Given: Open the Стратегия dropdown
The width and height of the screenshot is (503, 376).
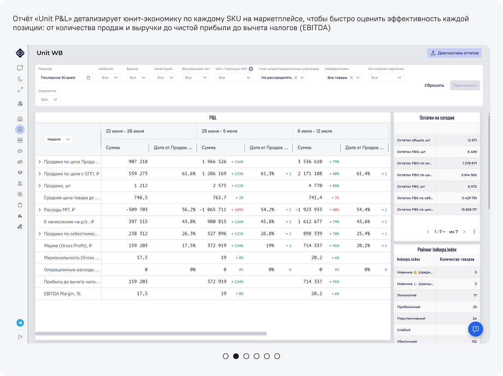Looking at the screenshot, I should [49, 100].
